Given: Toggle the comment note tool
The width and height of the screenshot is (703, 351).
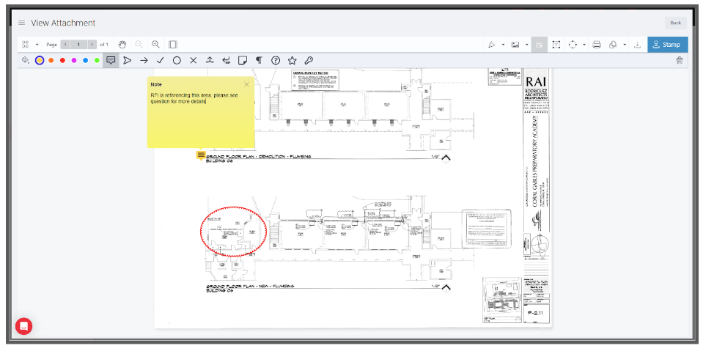Looking at the screenshot, I should (111, 60).
